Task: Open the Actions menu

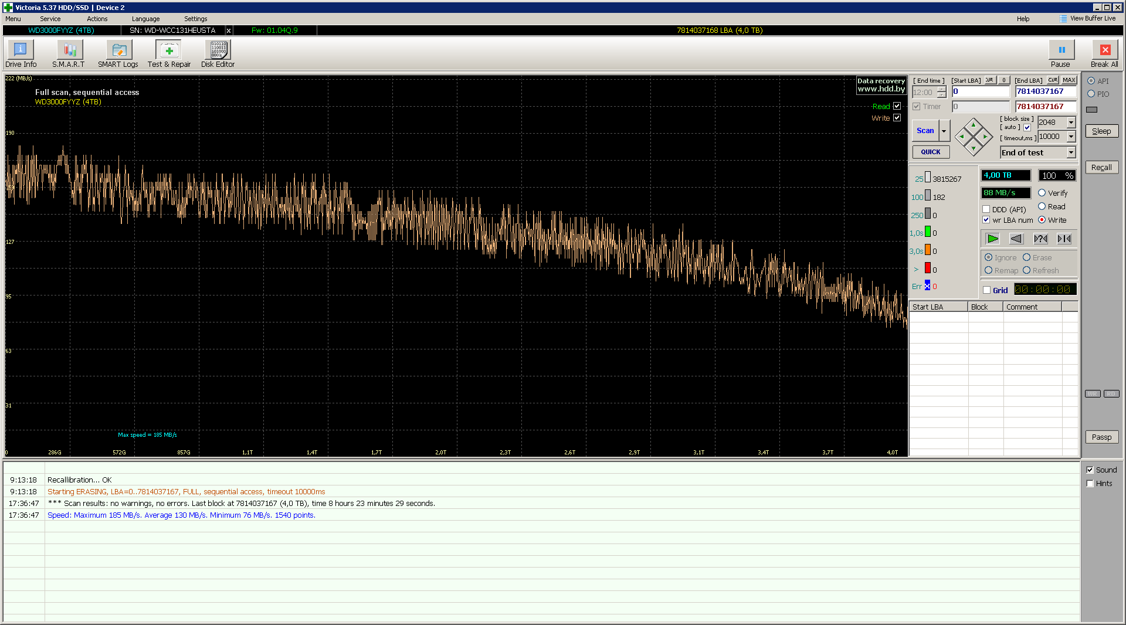Action: pyautogui.click(x=97, y=19)
